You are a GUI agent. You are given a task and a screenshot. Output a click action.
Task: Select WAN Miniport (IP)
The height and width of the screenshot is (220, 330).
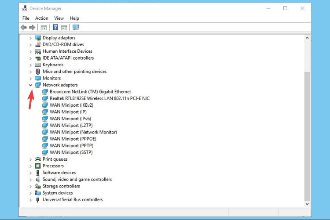click(x=68, y=112)
